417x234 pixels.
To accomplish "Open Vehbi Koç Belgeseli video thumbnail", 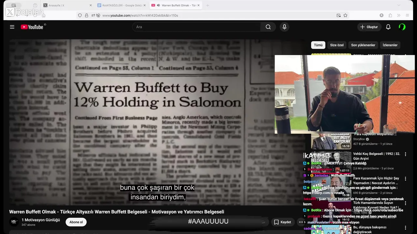I will point(331,162).
